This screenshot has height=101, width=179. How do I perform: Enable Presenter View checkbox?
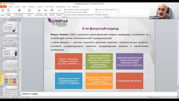coord(96,15)
